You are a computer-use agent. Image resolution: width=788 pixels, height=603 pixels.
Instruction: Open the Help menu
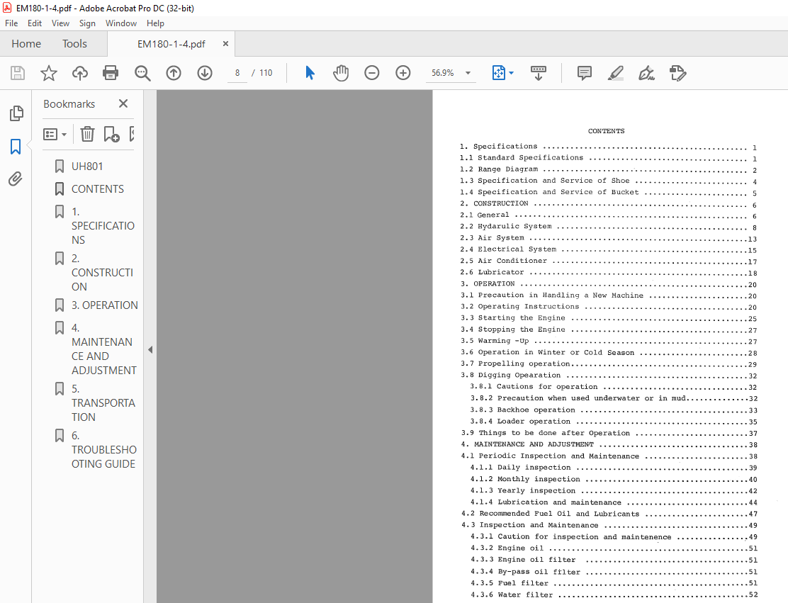155,23
